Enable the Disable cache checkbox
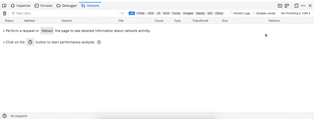This screenshot has width=314, height=119. (x=254, y=13)
